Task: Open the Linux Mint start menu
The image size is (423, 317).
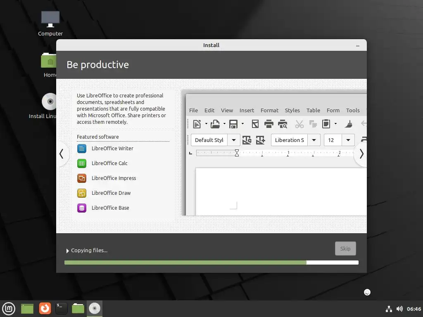Action: click(9, 309)
